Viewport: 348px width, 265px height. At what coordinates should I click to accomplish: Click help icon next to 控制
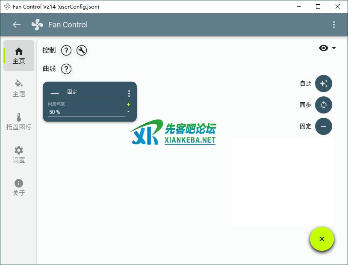tap(66, 51)
